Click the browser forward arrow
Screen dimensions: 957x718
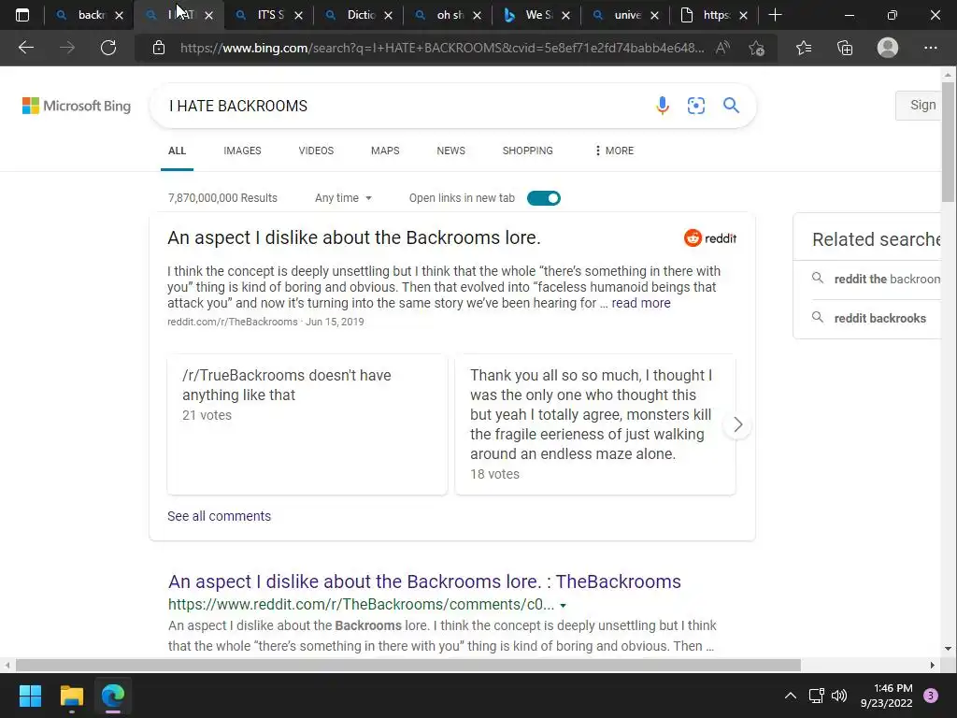point(67,48)
